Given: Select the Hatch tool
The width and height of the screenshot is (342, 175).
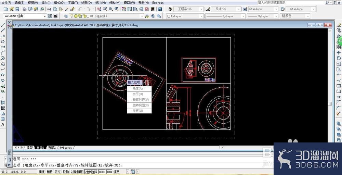Looking at the screenshot, I should pyautogui.click(x=3, y=102).
